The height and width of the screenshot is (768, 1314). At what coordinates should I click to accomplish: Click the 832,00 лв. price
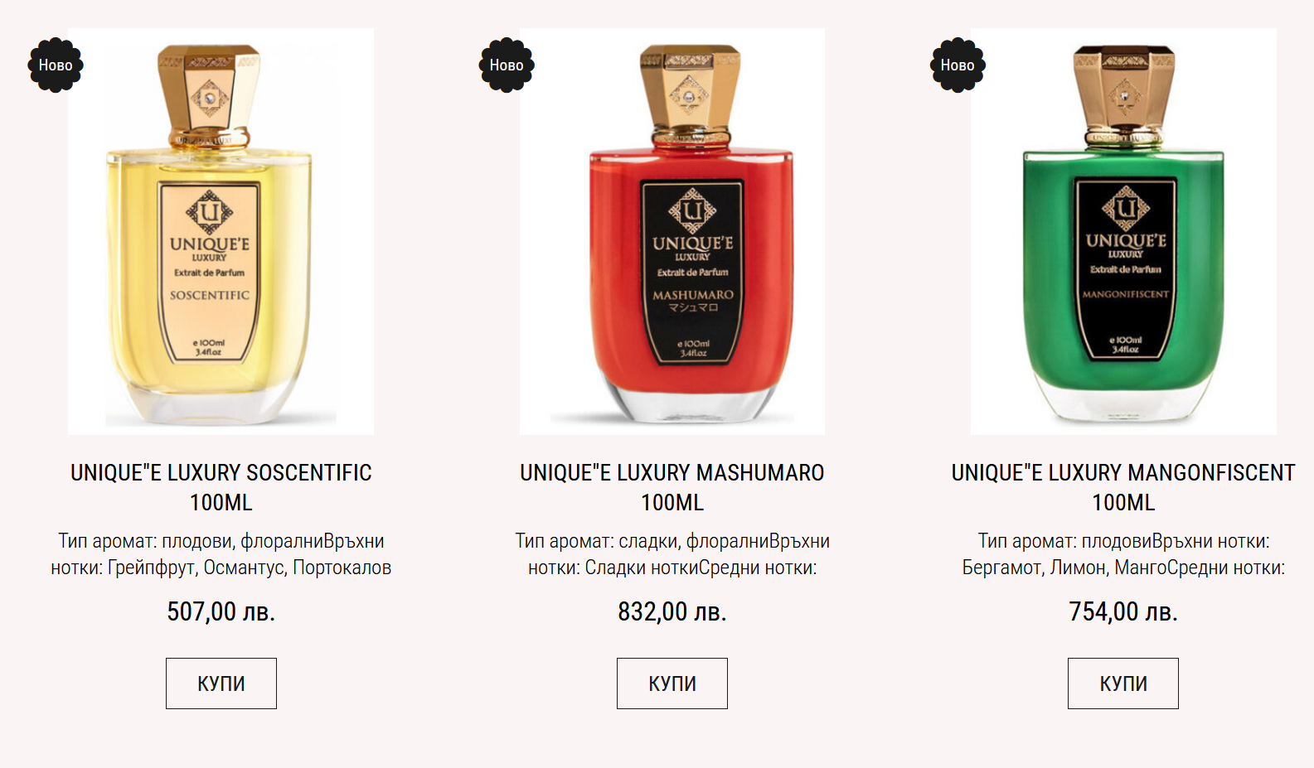point(672,611)
